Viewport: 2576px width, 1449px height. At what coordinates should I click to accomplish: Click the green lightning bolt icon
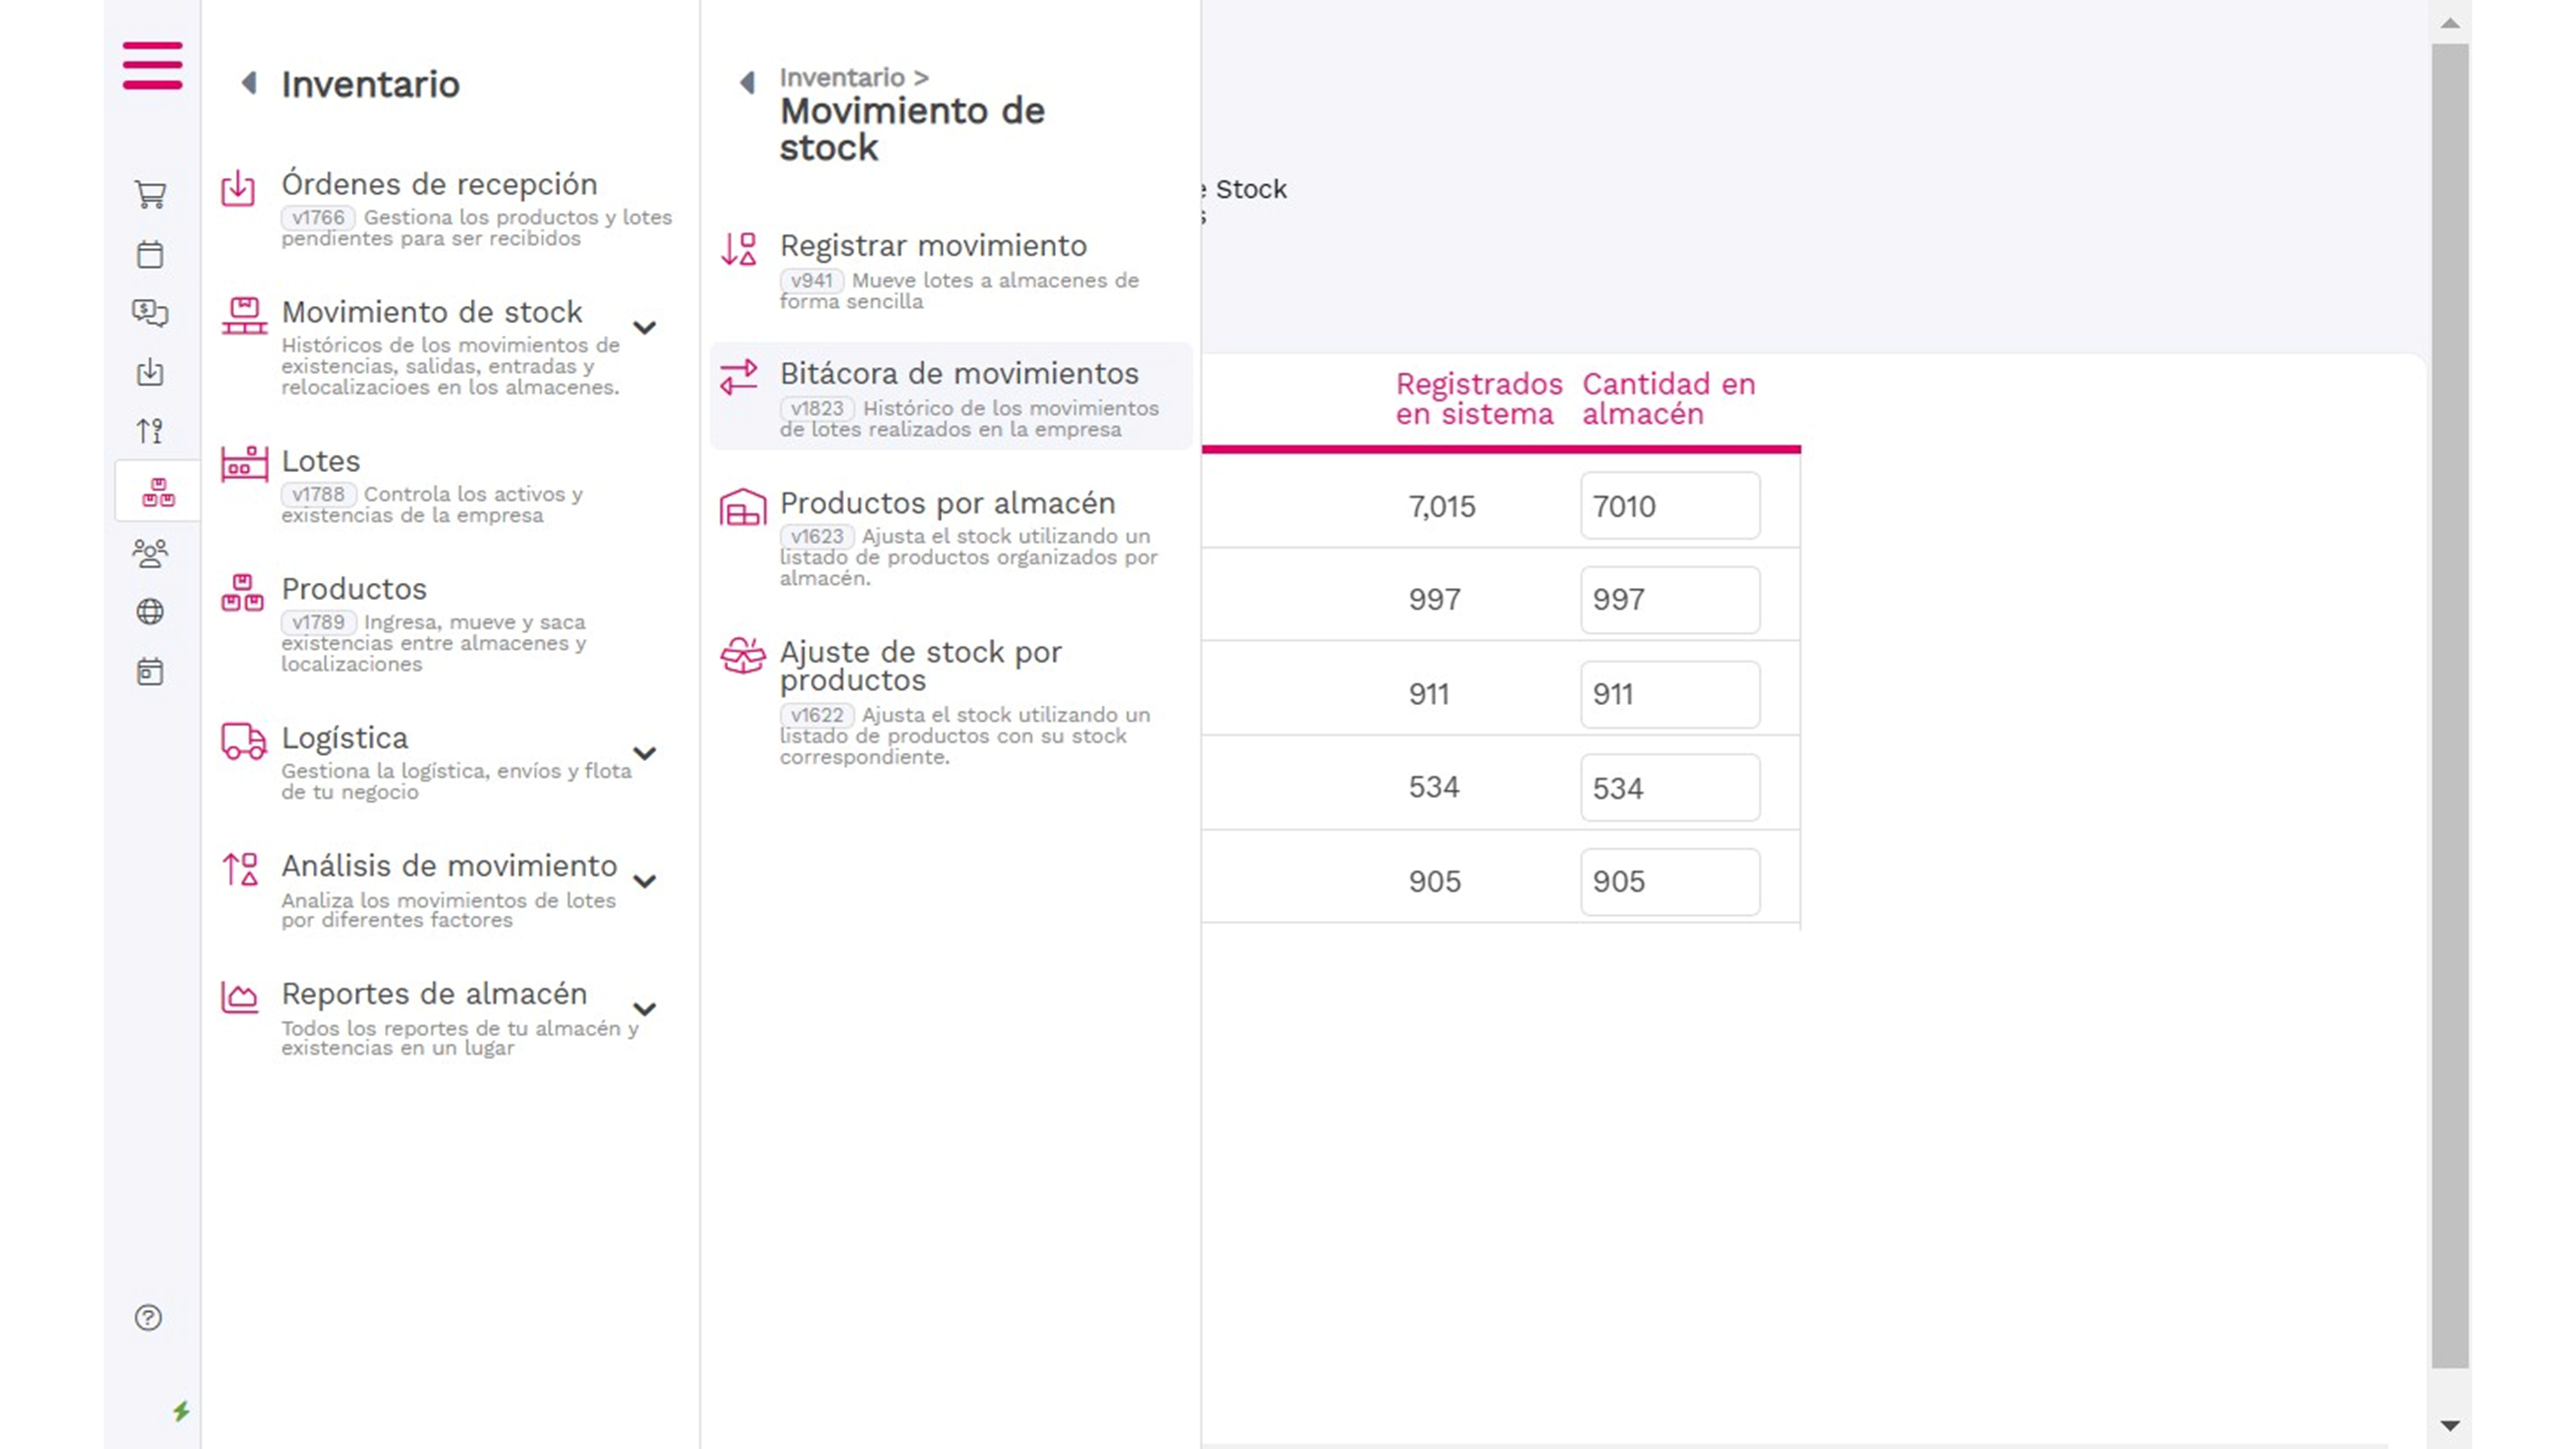pyautogui.click(x=181, y=1411)
